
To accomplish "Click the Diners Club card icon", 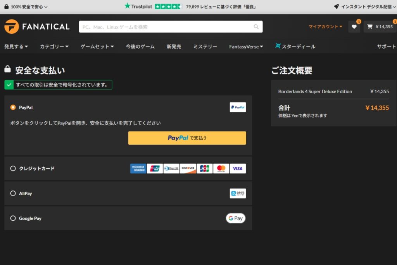I will coord(171,168).
